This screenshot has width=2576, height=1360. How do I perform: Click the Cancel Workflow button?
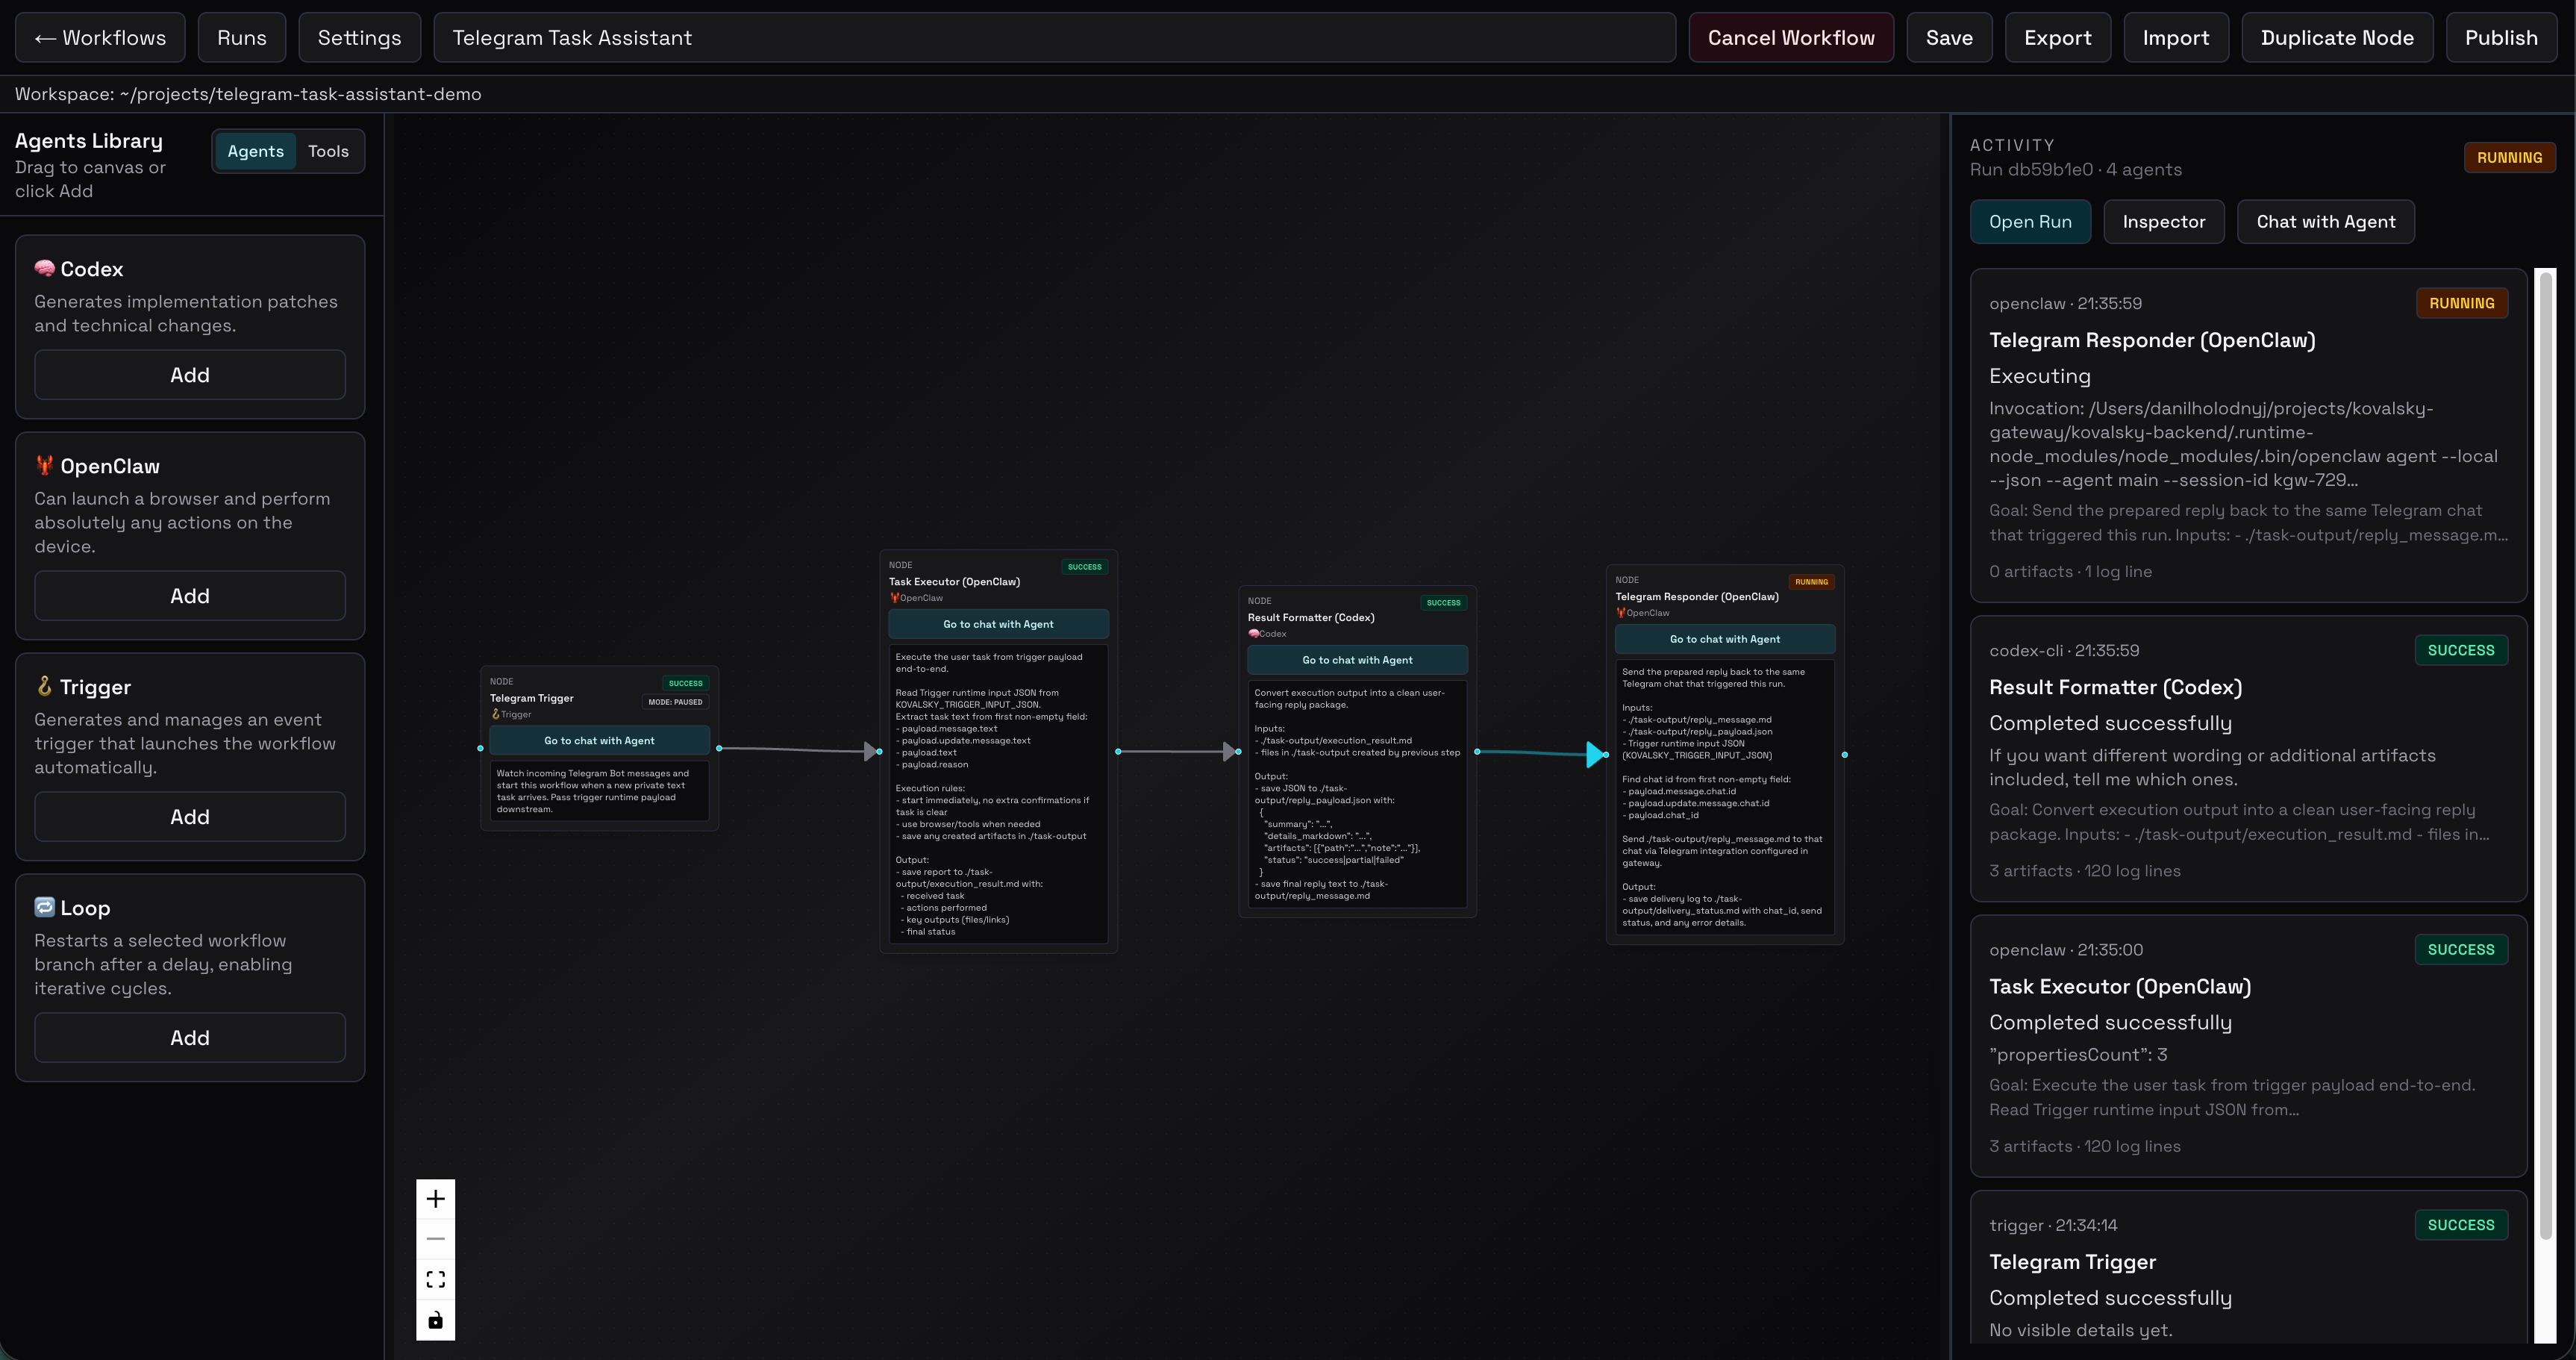(x=1791, y=37)
